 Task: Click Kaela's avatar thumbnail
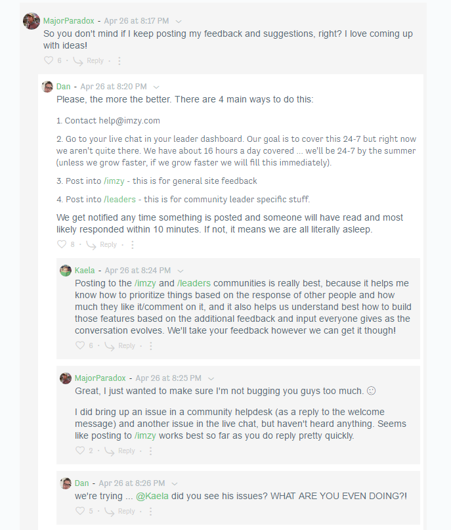click(66, 271)
